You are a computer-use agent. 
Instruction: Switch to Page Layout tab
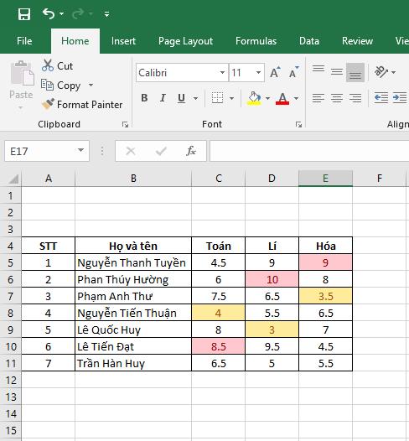click(185, 41)
